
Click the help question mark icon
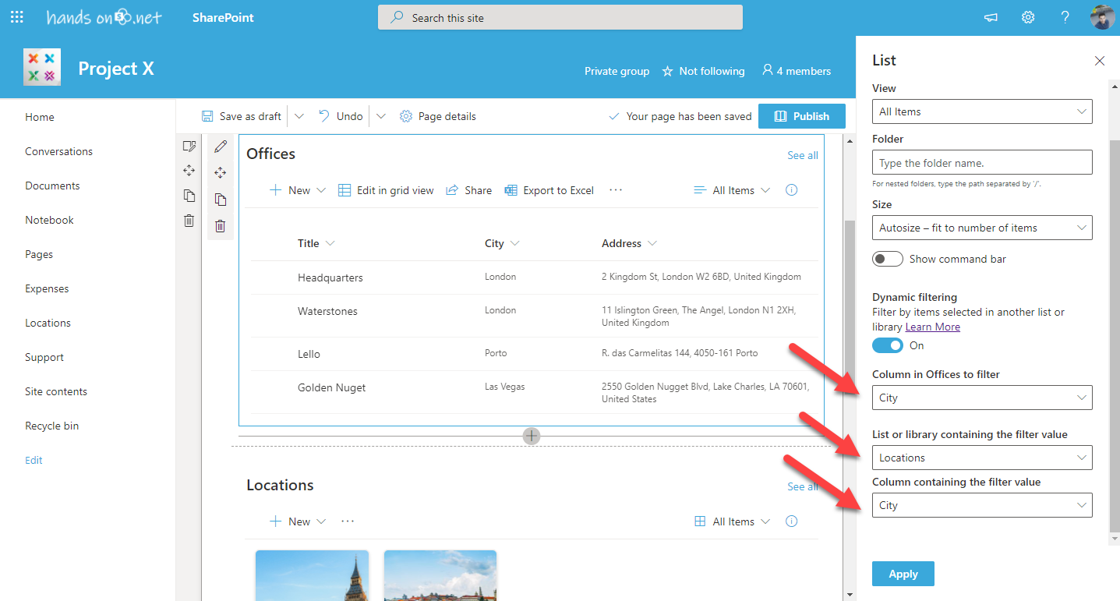click(x=1065, y=17)
